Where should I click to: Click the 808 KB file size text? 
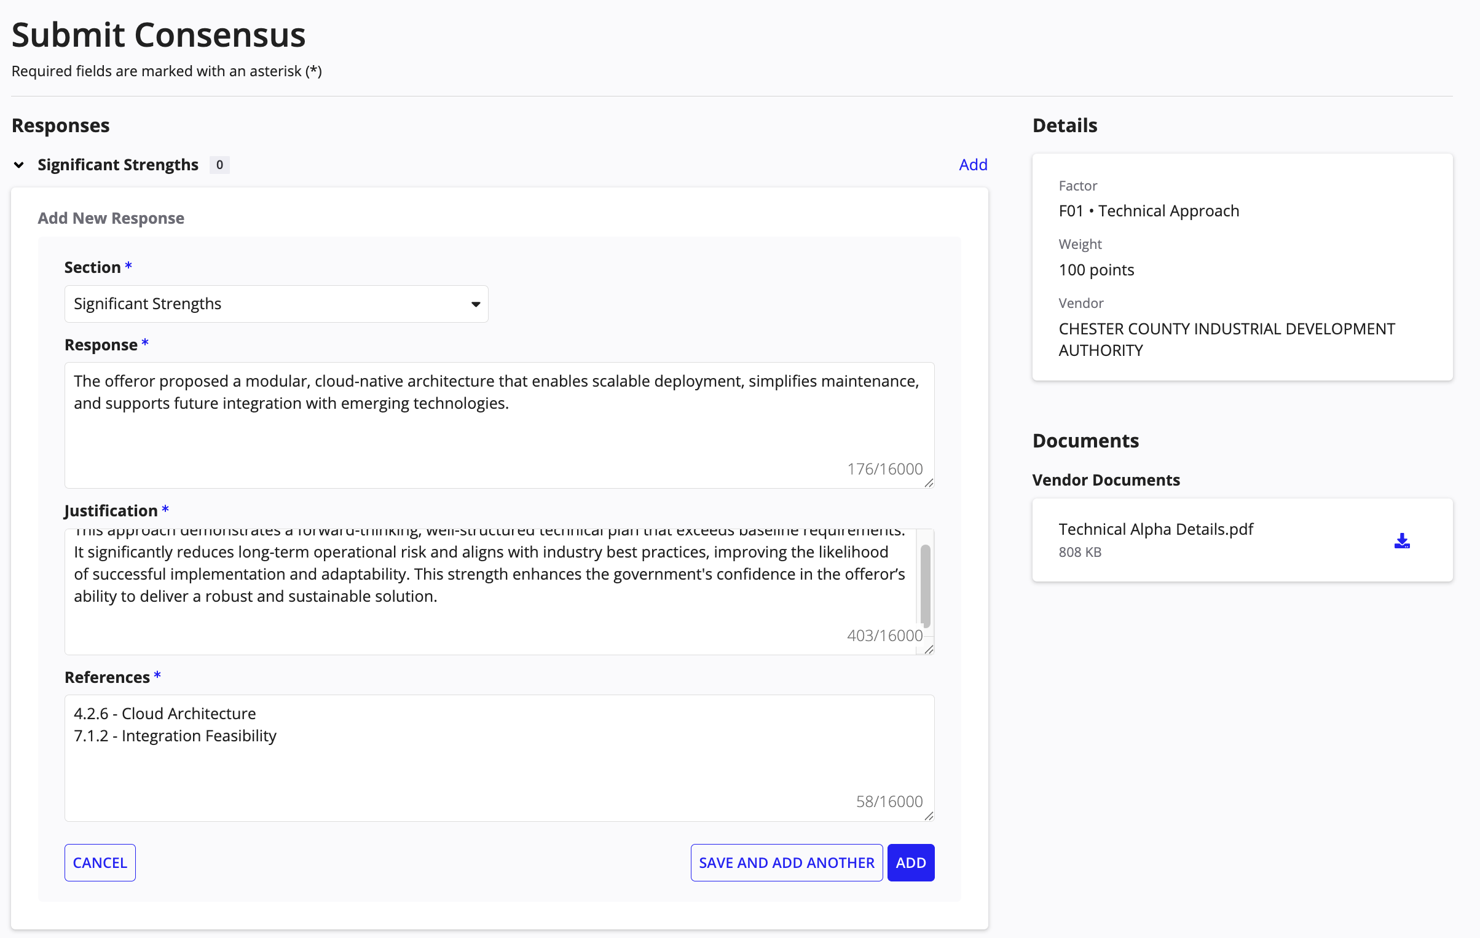pos(1080,552)
